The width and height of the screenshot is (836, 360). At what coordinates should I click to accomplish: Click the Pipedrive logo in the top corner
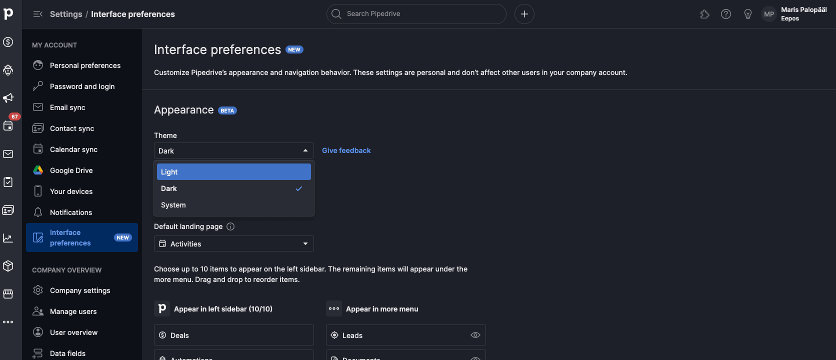8,13
